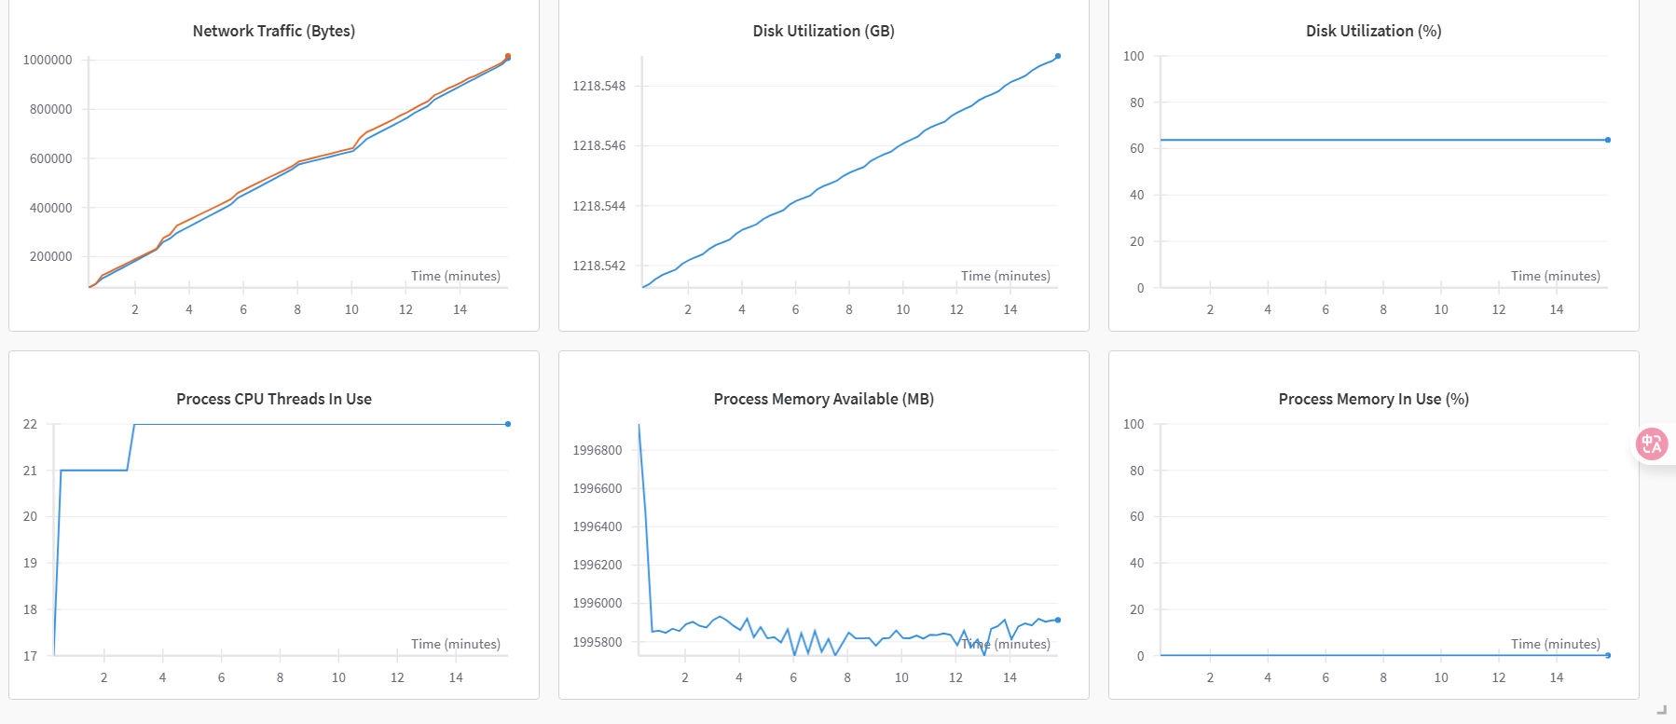Click the Process Memory Available (MB) title

tap(823, 399)
